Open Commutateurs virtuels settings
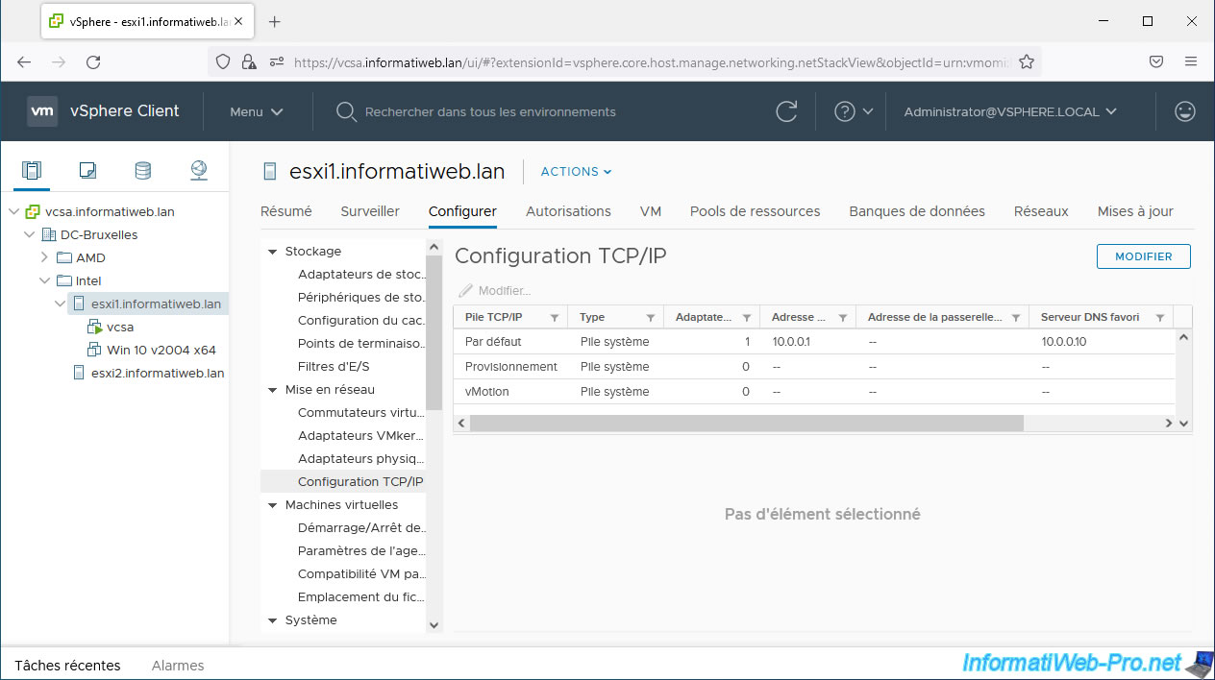This screenshot has width=1215, height=680. pyautogui.click(x=360, y=413)
